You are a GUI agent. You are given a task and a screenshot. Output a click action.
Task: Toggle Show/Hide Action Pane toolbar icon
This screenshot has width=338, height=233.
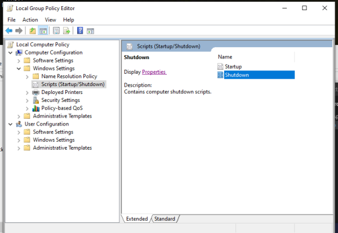pos(90,30)
